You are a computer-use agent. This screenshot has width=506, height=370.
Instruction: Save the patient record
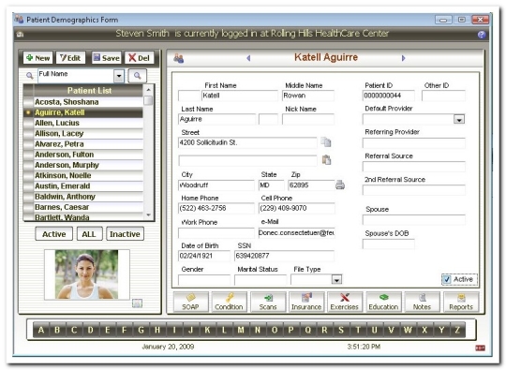(106, 58)
